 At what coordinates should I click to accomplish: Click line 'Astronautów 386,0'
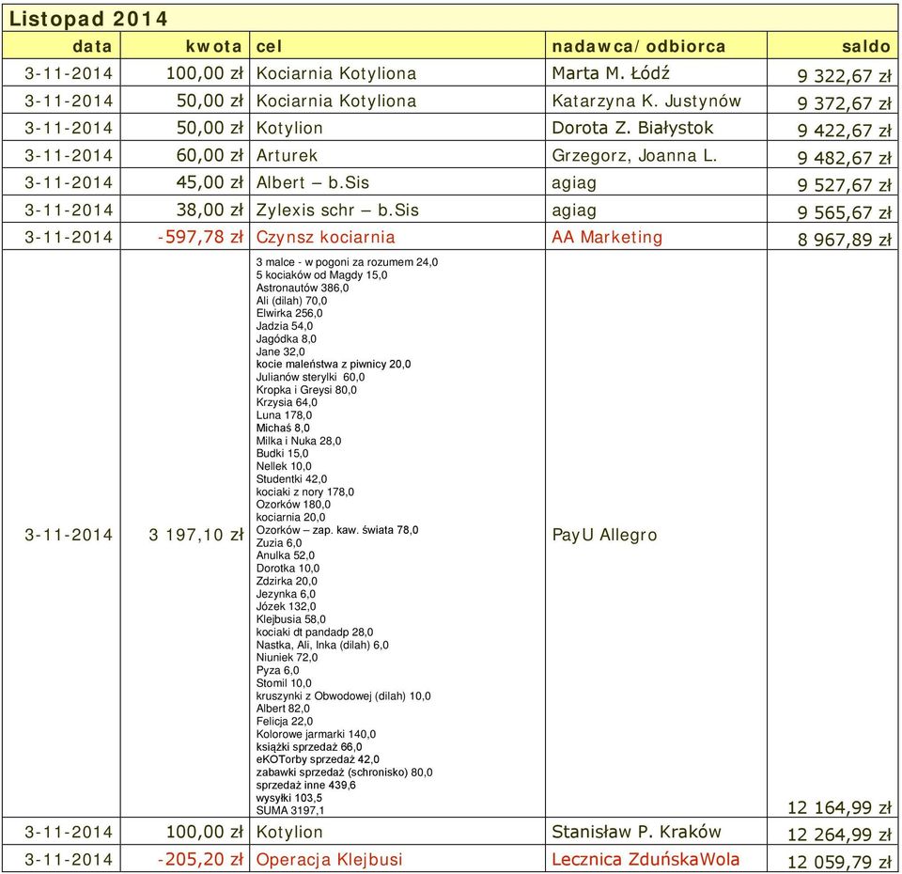pyautogui.click(x=302, y=288)
